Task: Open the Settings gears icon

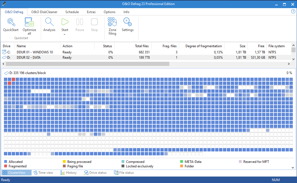Action: pyautogui.click(x=127, y=22)
